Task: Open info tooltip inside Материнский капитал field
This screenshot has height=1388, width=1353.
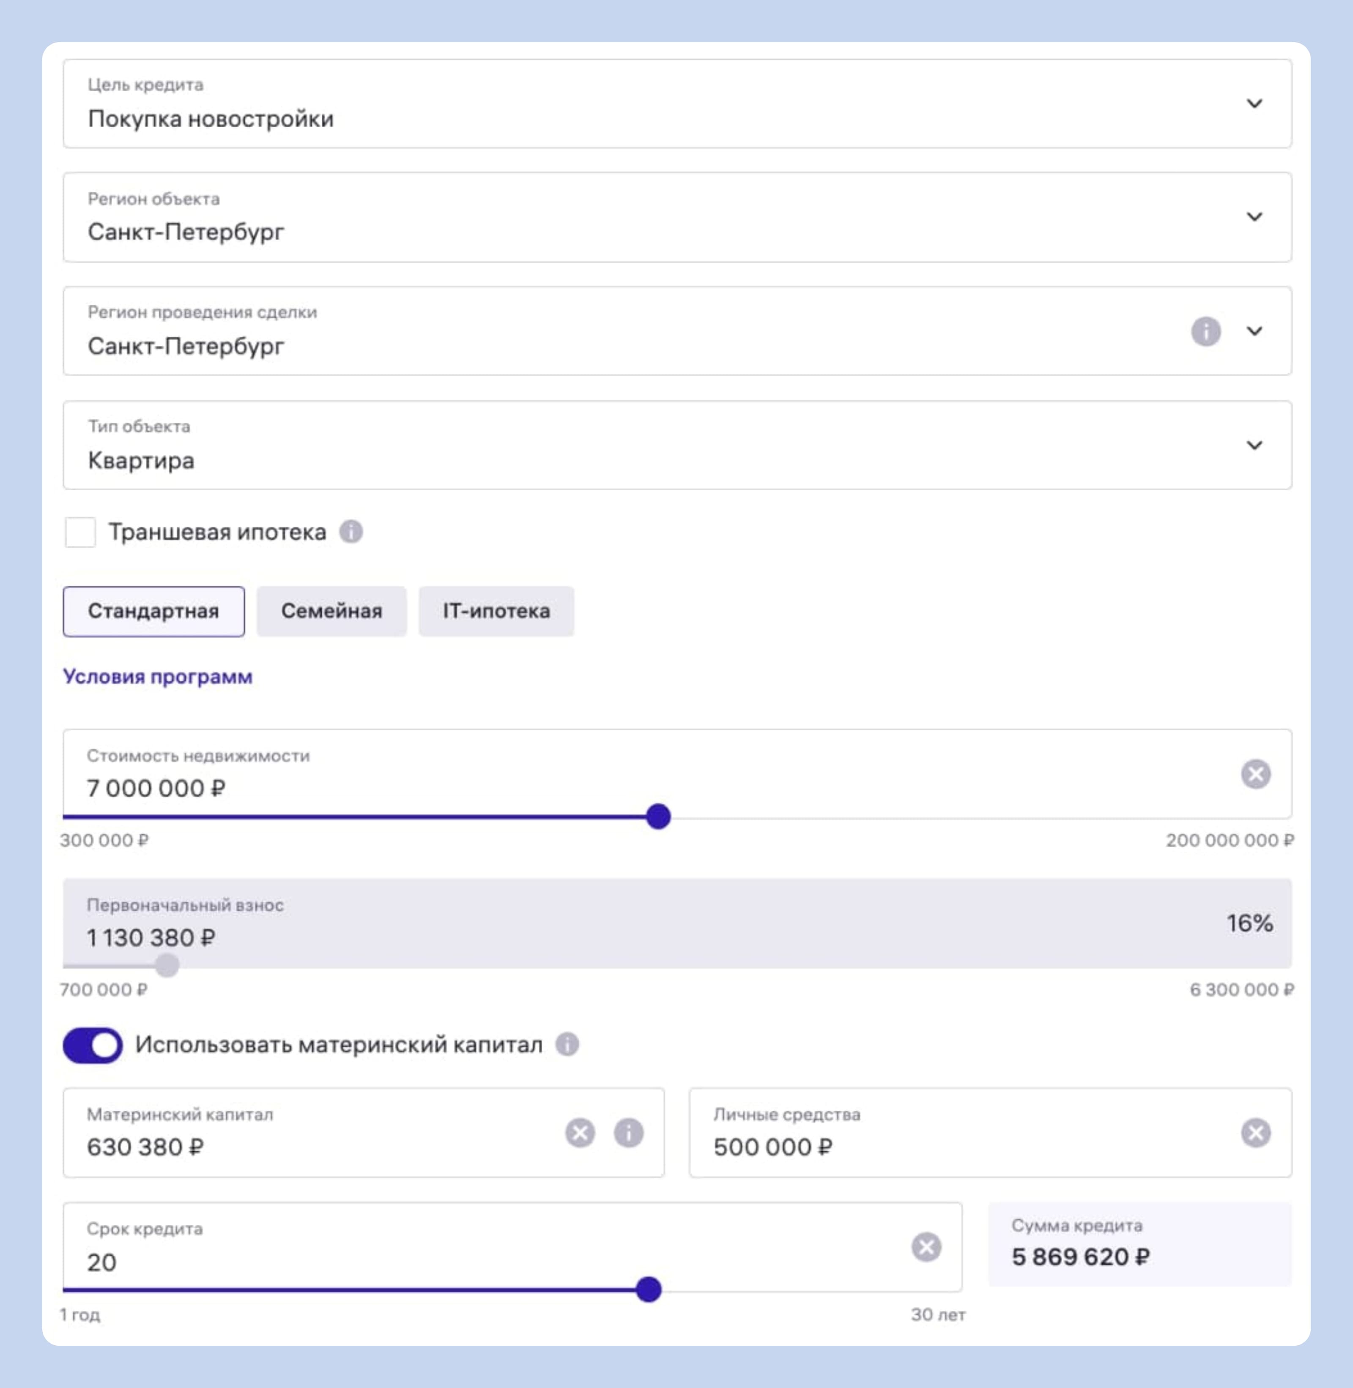Action: (628, 1132)
